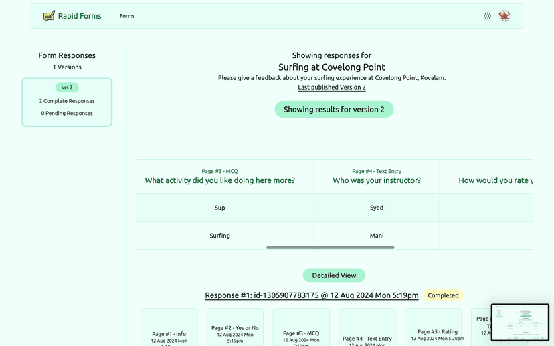This screenshot has height=346, width=554.
Task: Open the user avatar profile menu
Action: click(504, 16)
